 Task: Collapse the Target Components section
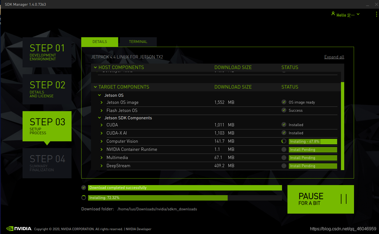pyautogui.click(x=95, y=87)
